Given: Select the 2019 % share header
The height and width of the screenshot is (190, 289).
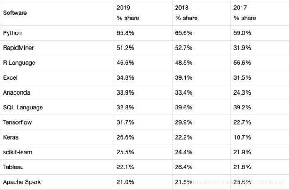Looking at the screenshot, I should (x=127, y=13).
